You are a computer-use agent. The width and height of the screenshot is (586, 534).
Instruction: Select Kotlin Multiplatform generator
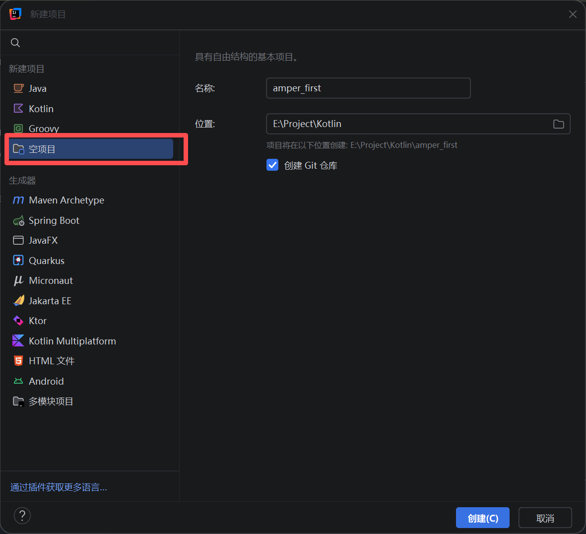click(x=72, y=341)
